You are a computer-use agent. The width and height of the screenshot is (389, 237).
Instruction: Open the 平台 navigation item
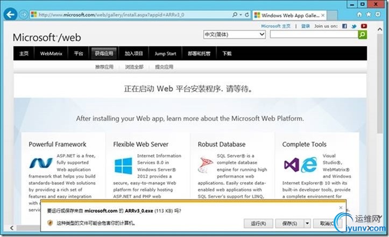pyautogui.click(x=79, y=53)
